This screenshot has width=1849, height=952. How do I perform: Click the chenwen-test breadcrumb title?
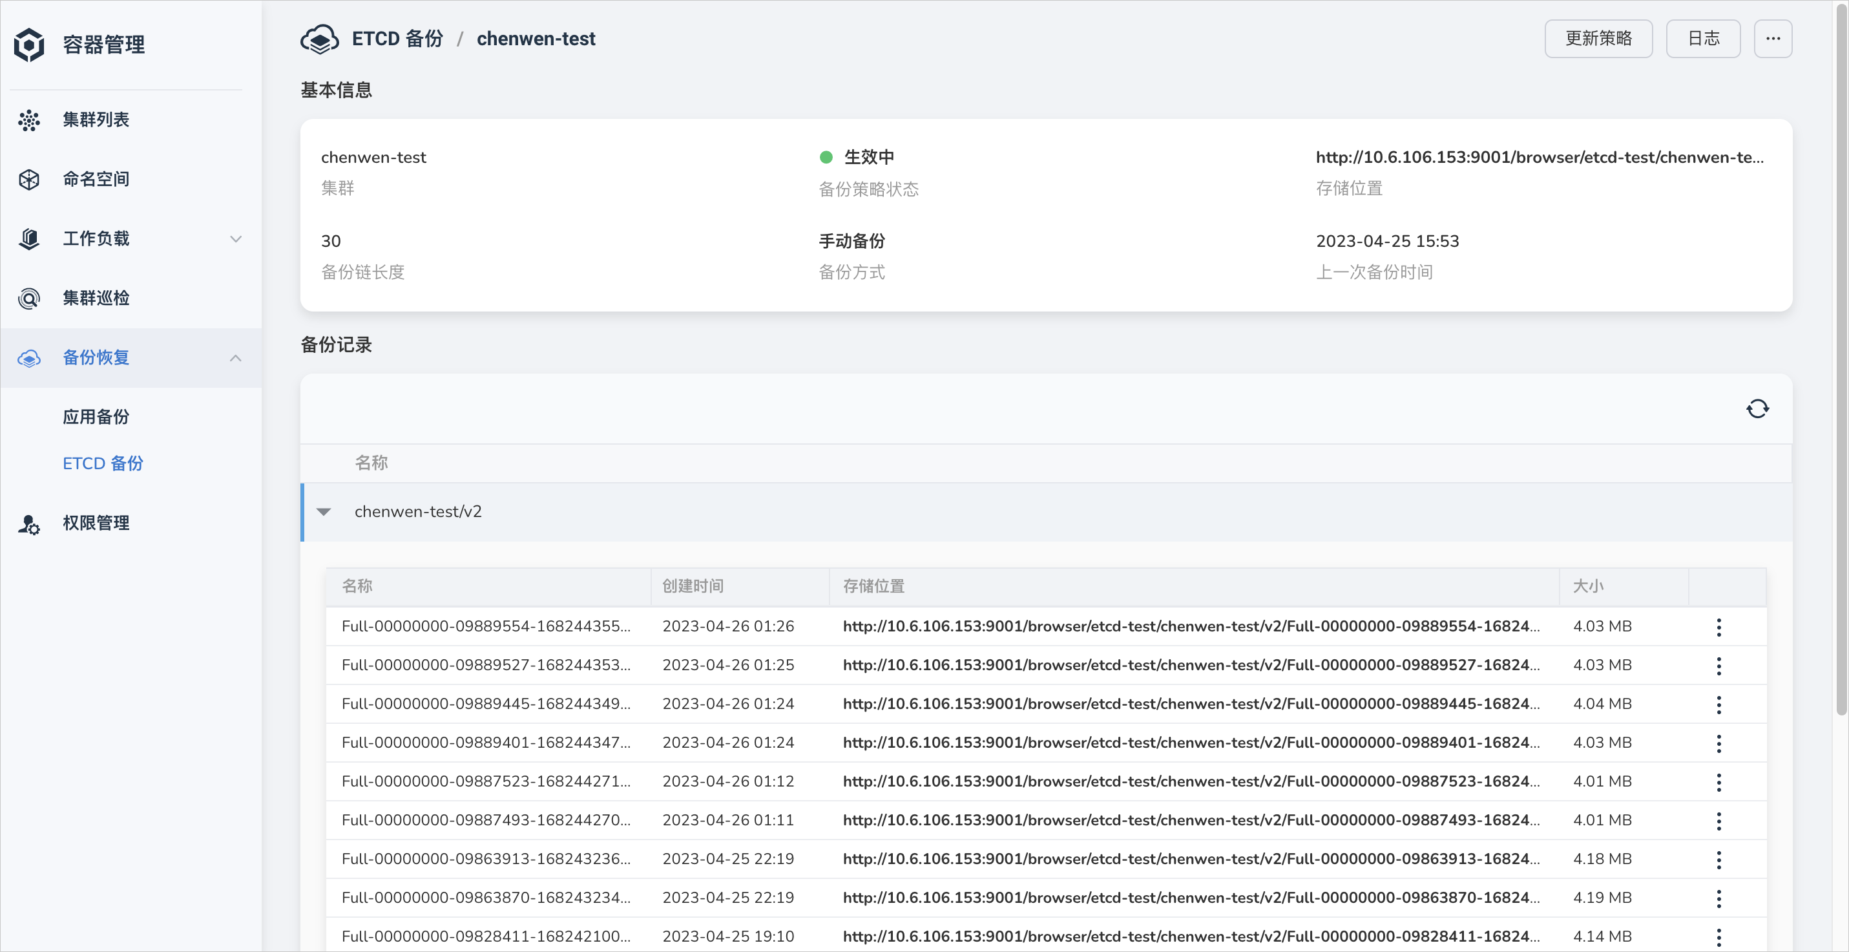536,39
